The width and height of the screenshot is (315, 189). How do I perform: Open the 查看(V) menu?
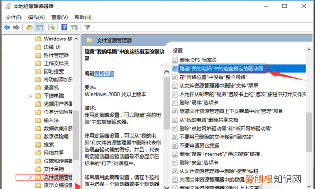pos(59,17)
